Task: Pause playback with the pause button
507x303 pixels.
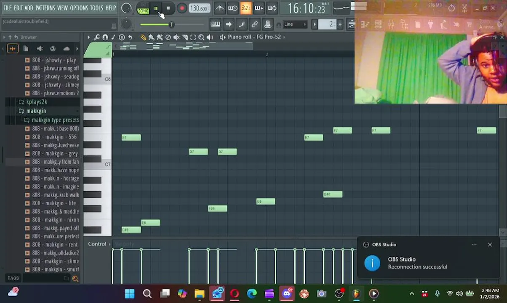Action: (156, 8)
